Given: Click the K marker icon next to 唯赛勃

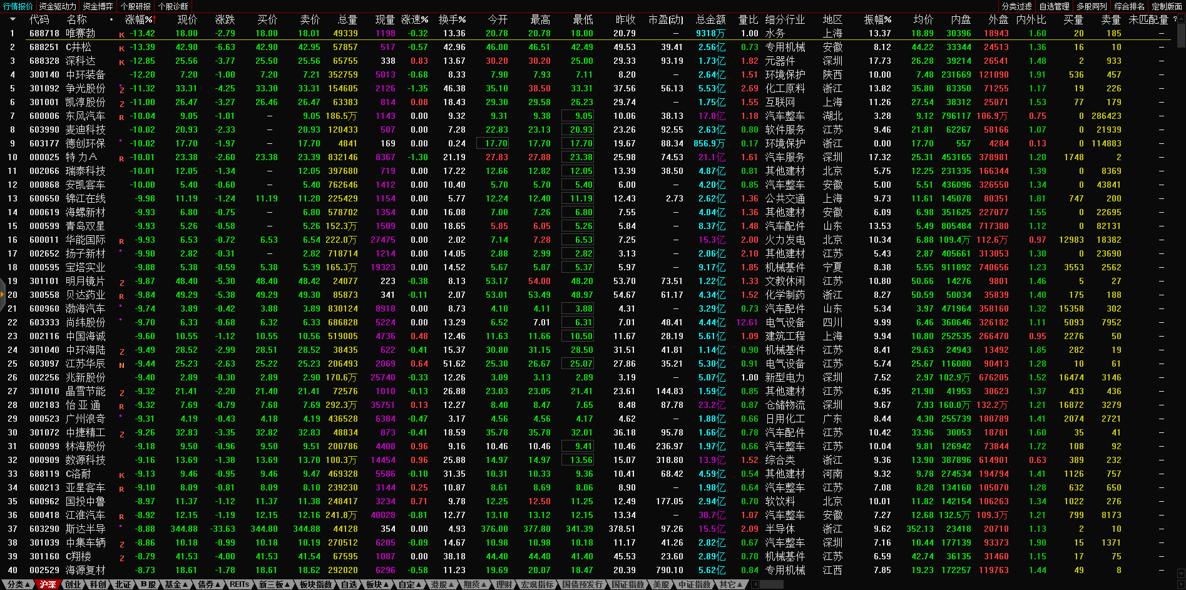Looking at the screenshot, I should tap(121, 34).
